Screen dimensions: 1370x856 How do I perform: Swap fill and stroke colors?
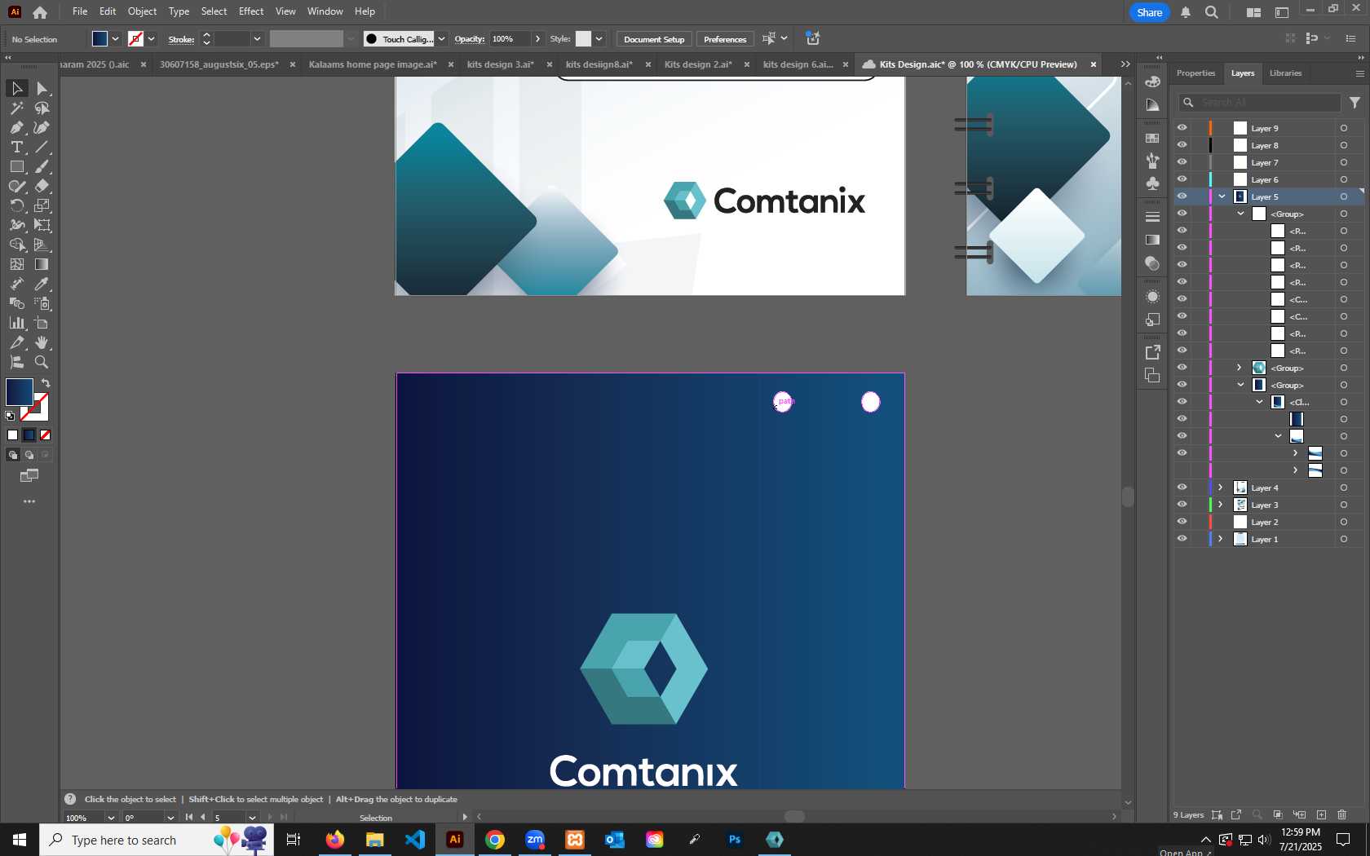point(46,383)
